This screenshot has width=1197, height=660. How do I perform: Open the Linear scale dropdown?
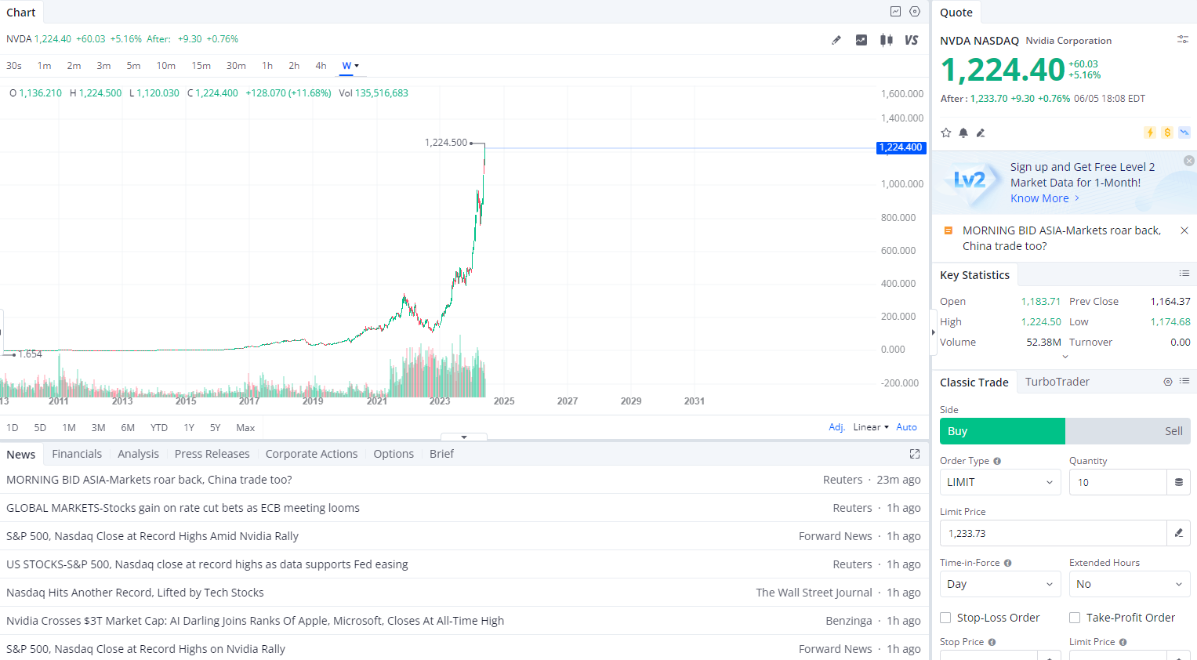point(871,427)
